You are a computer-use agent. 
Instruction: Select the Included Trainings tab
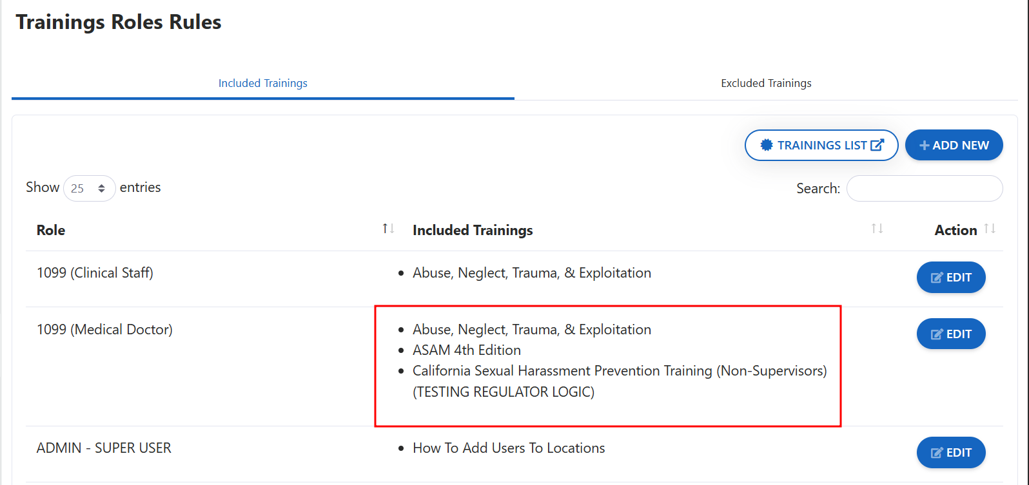coord(262,83)
